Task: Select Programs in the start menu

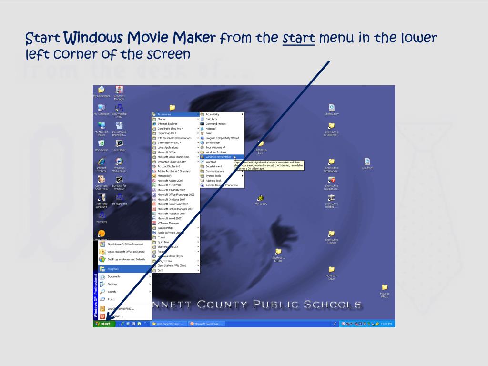Action: tap(125, 269)
